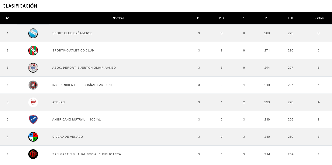Open AMERICANO MUTUAL Y SOCIAL name
The width and height of the screenshot is (332, 165).
[76, 120]
